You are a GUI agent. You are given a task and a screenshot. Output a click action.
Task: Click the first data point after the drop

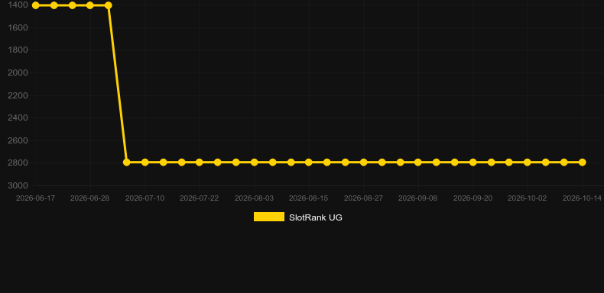click(126, 163)
